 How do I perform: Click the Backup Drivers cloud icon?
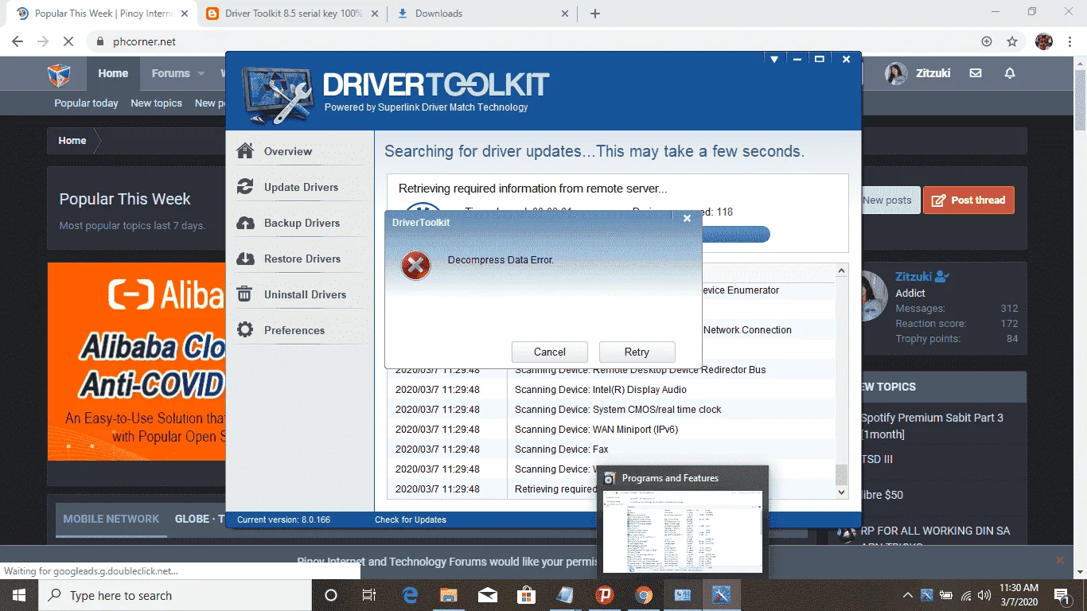[x=245, y=223]
